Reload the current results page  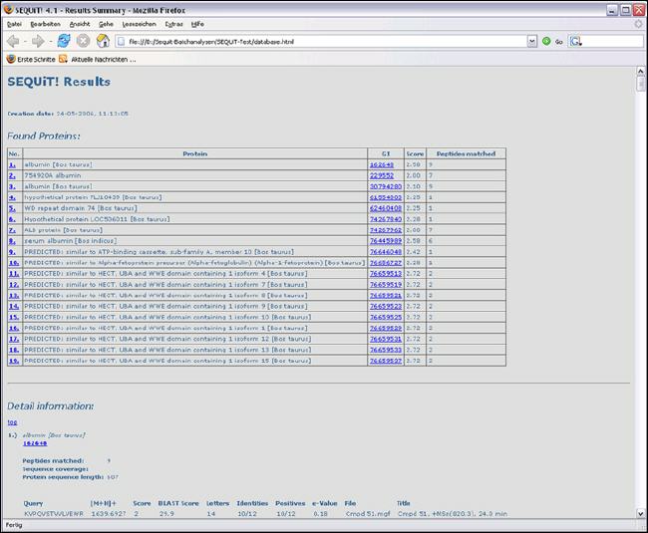[x=64, y=41]
